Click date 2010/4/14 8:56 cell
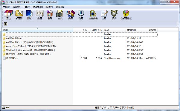180x111 pixels. 135,50
